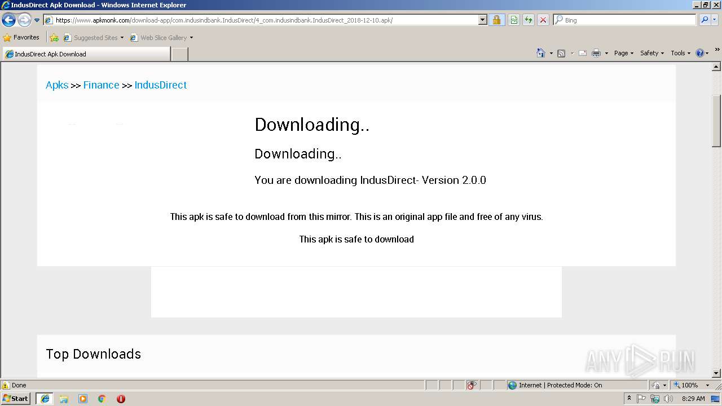Click Internet Explorer taskbar icon

[45, 399]
